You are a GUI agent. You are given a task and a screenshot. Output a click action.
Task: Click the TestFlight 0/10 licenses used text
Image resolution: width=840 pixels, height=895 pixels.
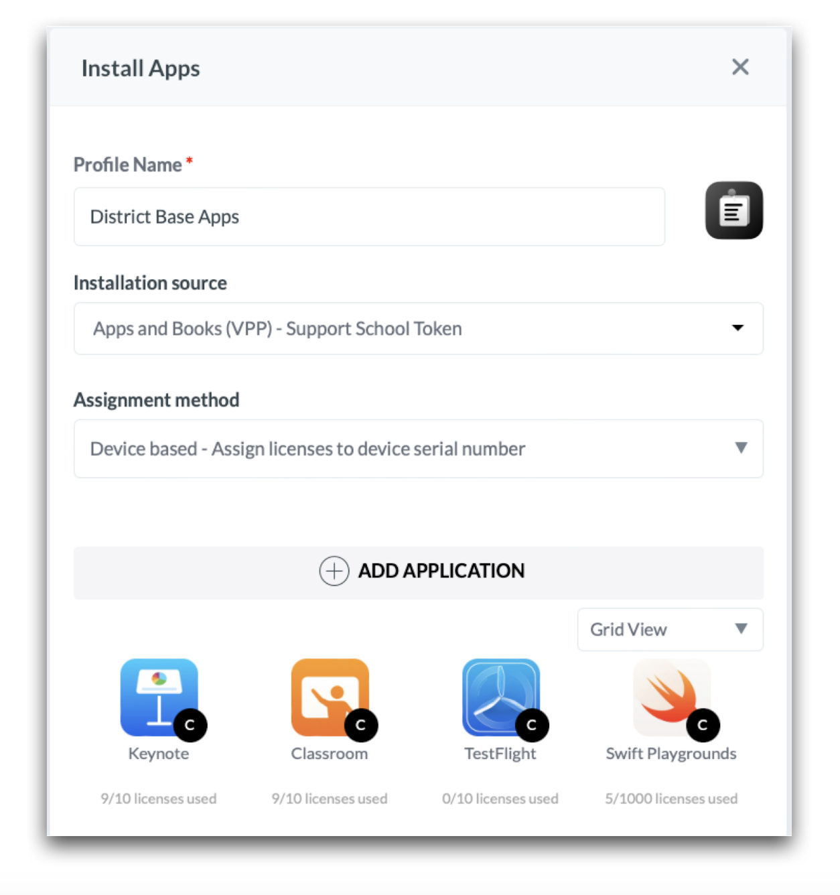click(x=500, y=799)
